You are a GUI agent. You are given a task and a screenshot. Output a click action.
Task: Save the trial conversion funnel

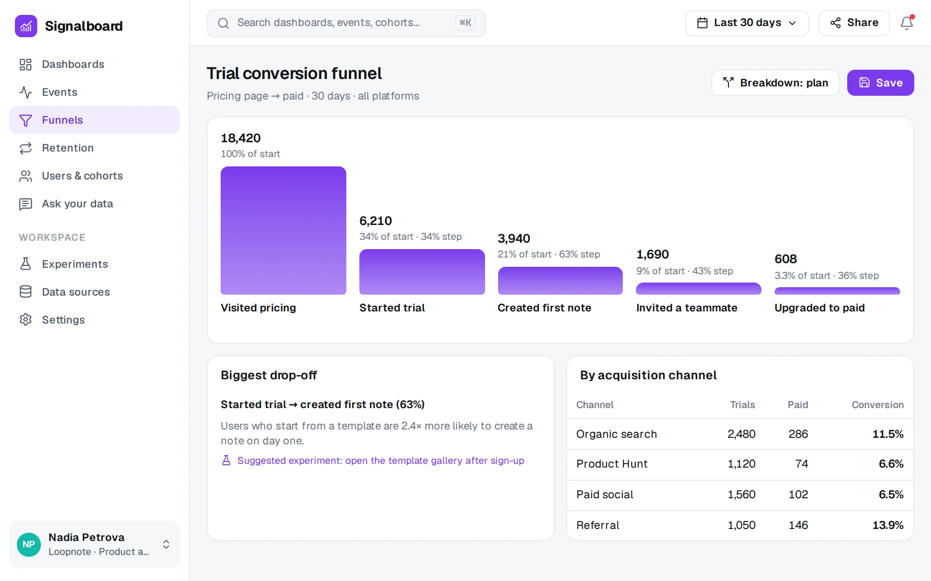point(880,83)
